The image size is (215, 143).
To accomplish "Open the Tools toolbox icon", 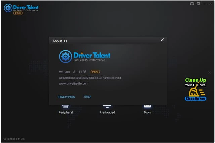I will point(147,106).
